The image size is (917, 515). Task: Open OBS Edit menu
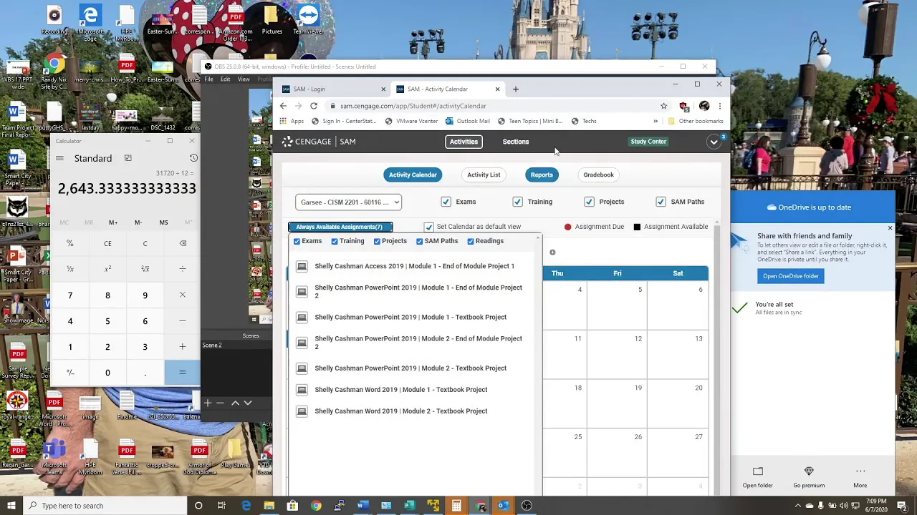pyautogui.click(x=225, y=79)
